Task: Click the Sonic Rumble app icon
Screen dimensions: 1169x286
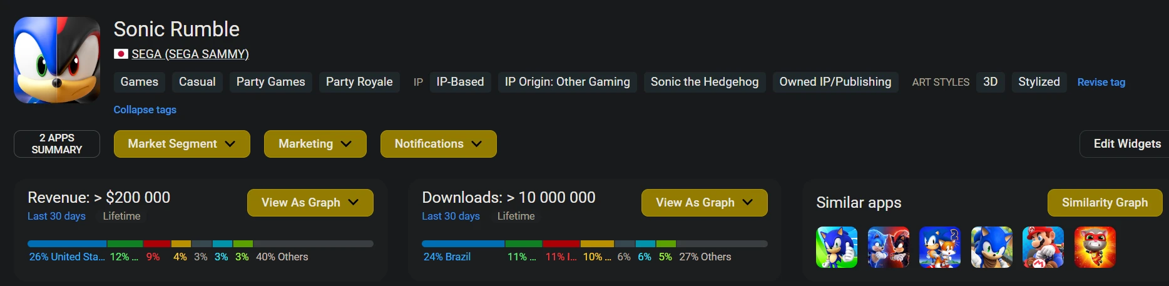Action: click(57, 60)
